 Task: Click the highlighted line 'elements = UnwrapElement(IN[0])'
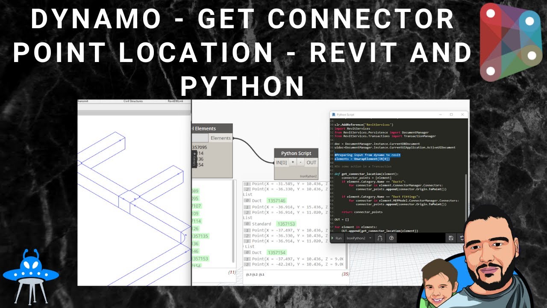click(362, 159)
